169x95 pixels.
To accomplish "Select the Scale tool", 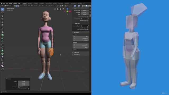I will point(2,22).
